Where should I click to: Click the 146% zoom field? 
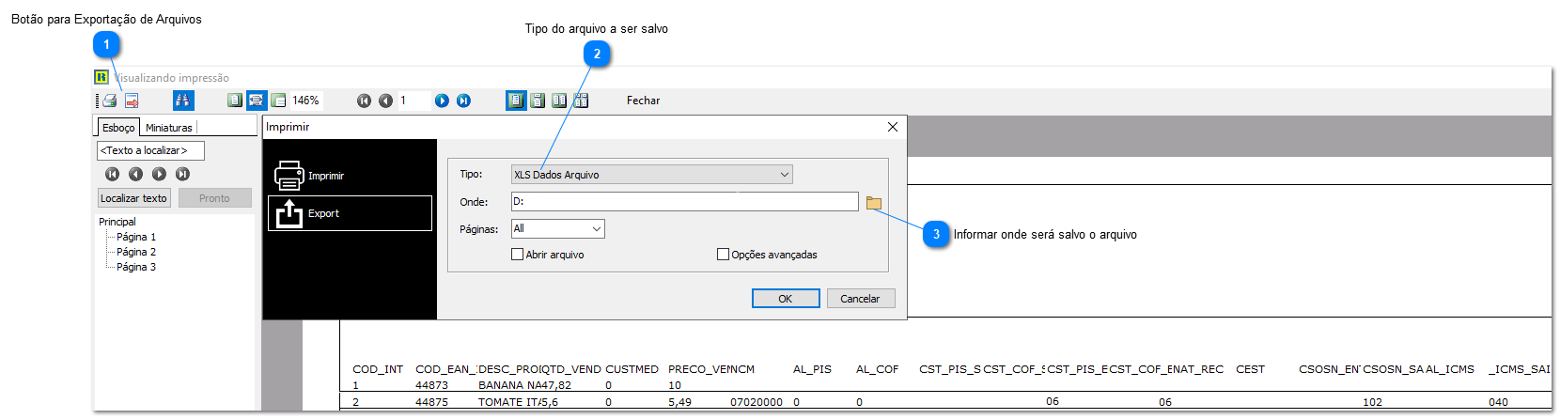click(306, 101)
